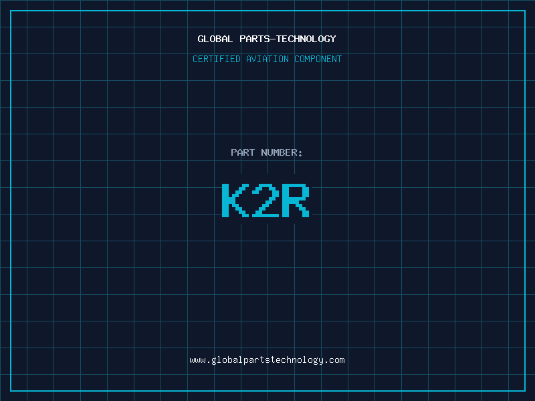Image resolution: width=535 pixels, height=401 pixels.
Task: Open the www.globalpartstechnology.com link
Action: (267, 360)
